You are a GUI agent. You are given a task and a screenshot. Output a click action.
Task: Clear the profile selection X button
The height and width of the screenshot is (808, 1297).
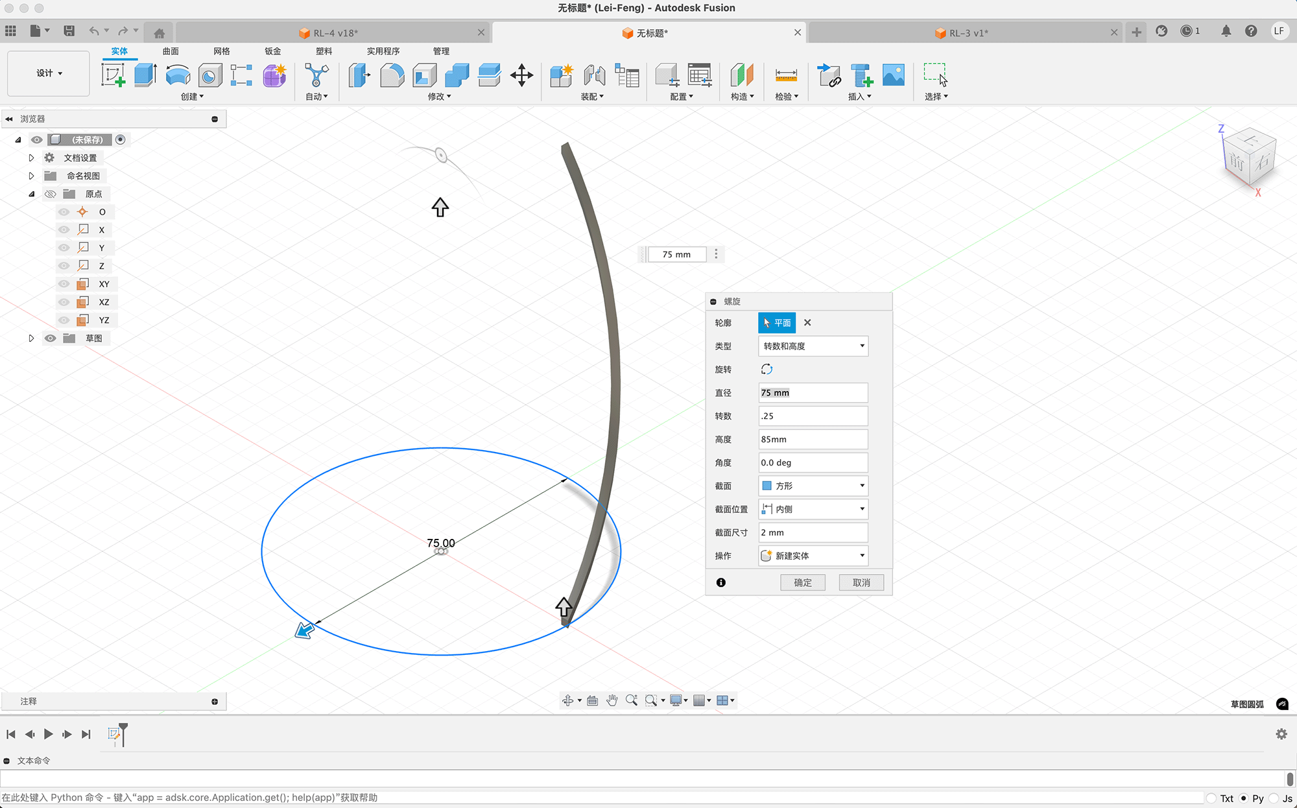tap(807, 323)
